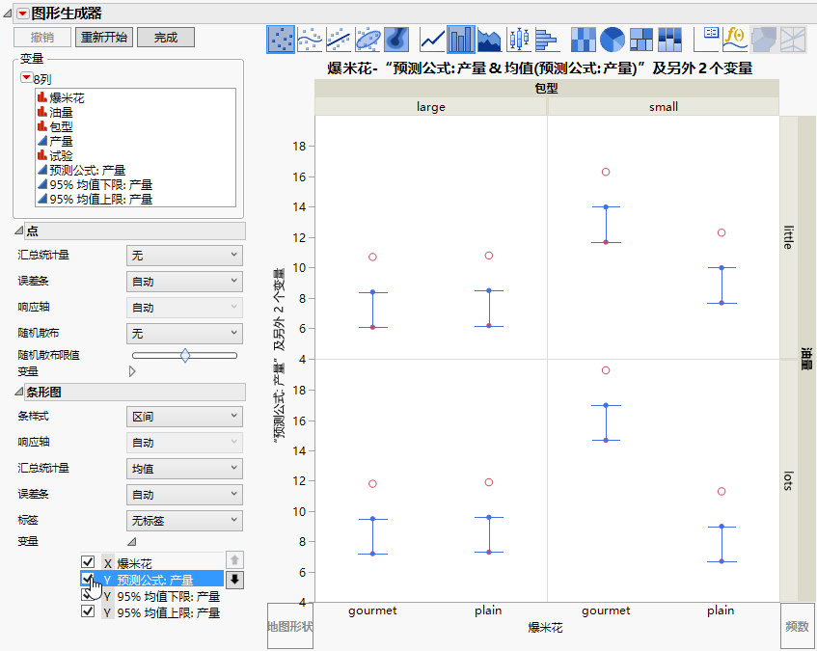The height and width of the screenshot is (651, 817).
Task: Choose the Box Plot element icon
Action: pos(520,39)
